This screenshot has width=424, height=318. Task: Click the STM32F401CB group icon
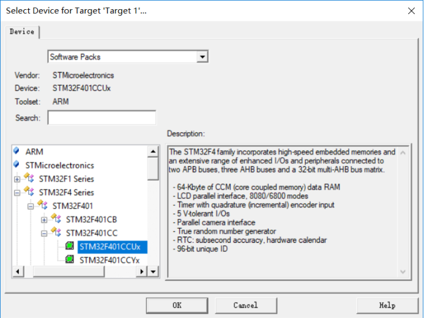56,218
